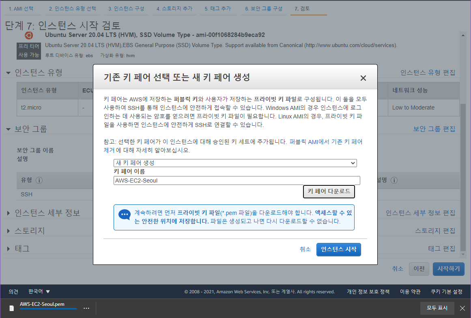
Task: Click the scrollbar down arrow
Action: coord(463,254)
